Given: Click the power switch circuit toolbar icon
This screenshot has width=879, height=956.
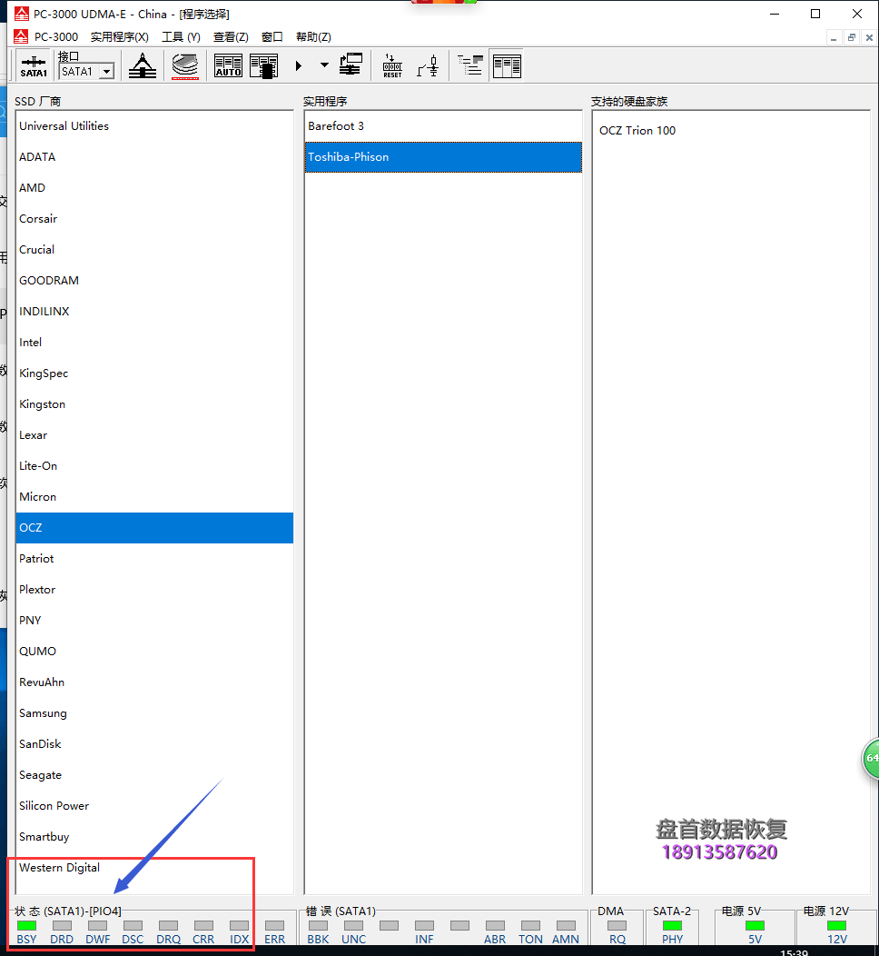Looking at the screenshot, I should [x=429, y=65].
